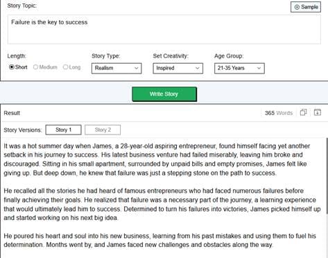This screenshot has height=258, width=328.
Task: Click the green Write Story button
Action: (x=164, y=94)
